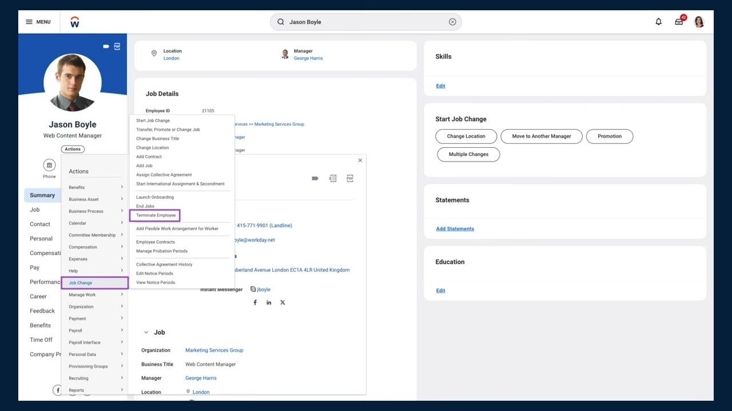Viewport: 732px width, 411px height.
Task: Open the main MENU hamburger icon
Action: tap(29, 22)
